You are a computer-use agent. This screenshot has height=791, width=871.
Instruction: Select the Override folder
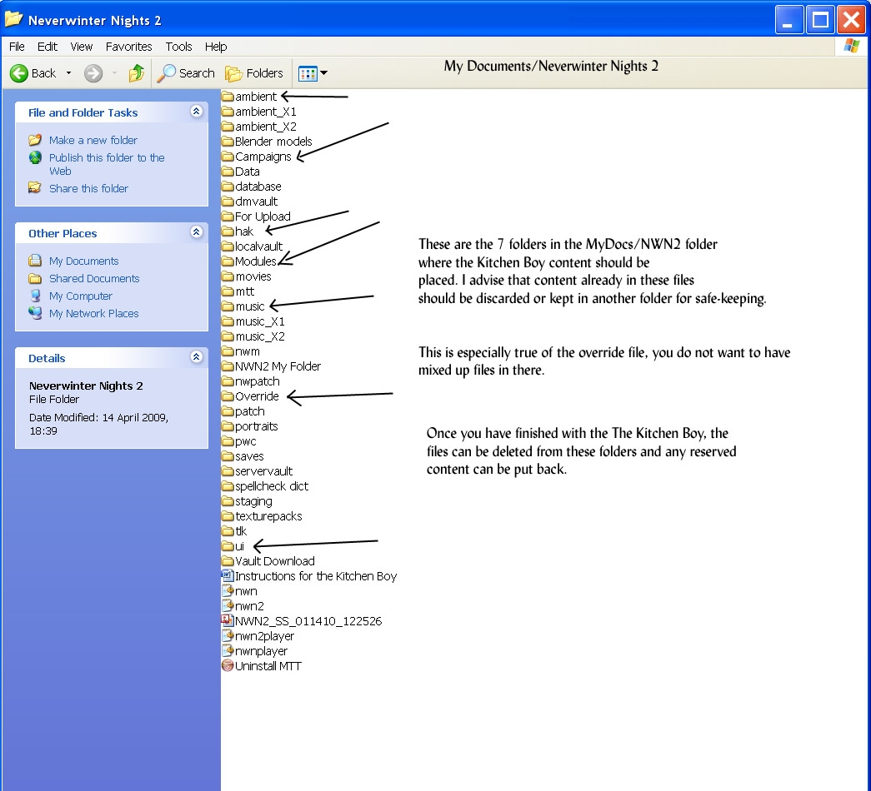click(x=257, y=396)
